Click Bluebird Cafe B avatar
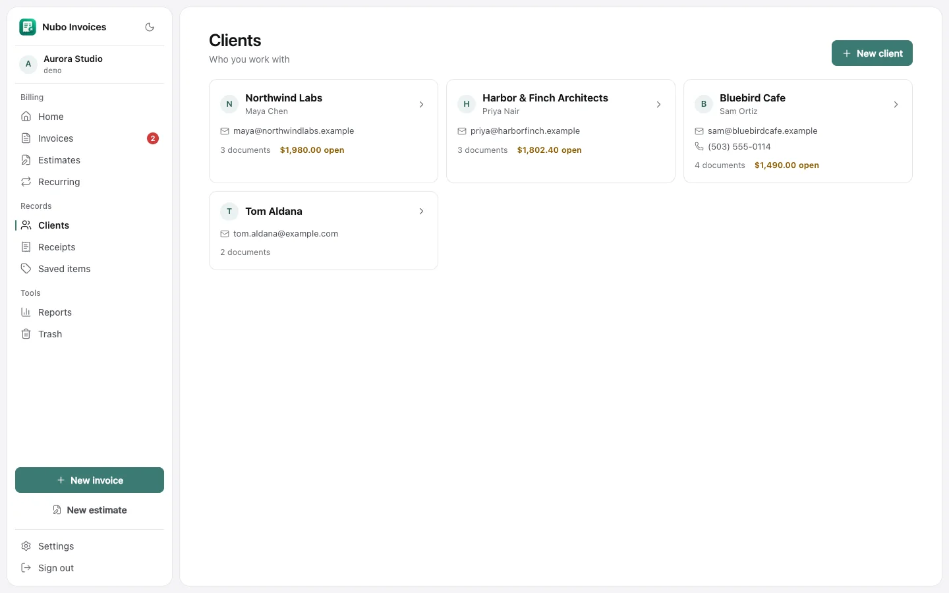 tap(704, 104)
